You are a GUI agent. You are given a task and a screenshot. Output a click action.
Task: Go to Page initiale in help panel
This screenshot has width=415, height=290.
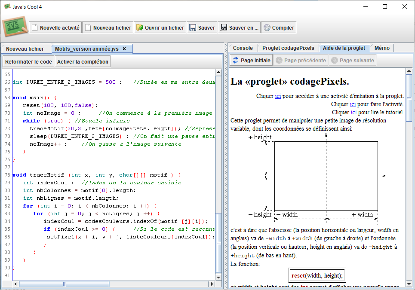(x=252, y=60)
